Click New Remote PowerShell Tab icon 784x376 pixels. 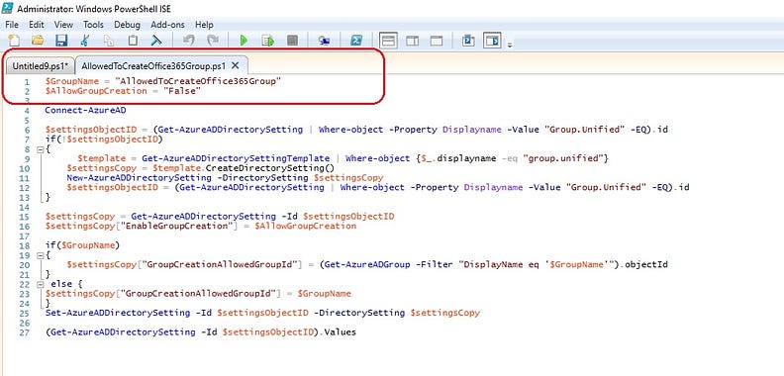click(324, 41)
